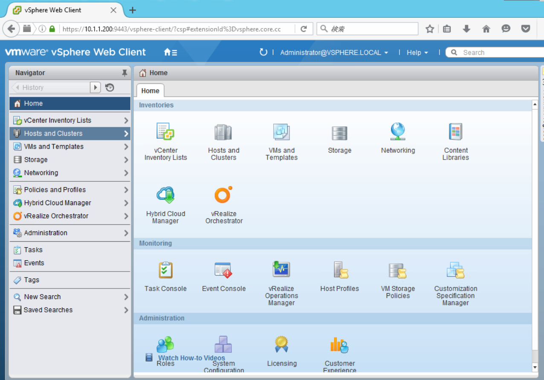Viewport: 544px width, 380px height.
Task: Click the Networking globe icon
Action: pyautogui.click(x=397, y=132)
